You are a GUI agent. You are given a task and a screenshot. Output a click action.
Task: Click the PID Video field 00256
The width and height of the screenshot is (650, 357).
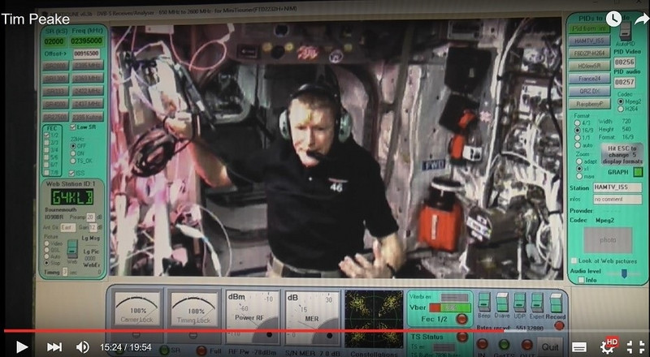pos(625,62)
